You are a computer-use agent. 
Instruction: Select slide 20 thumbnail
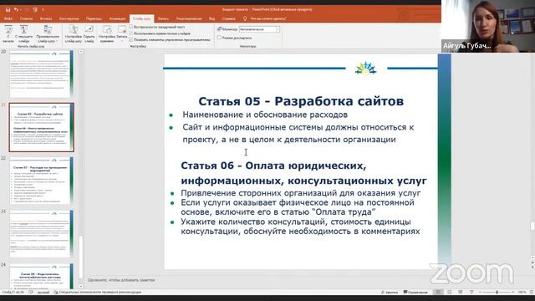(x=41, y=74)
